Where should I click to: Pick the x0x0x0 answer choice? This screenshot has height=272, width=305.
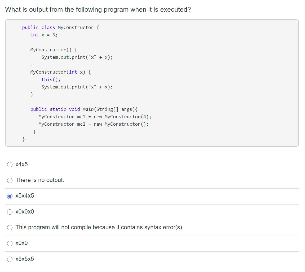tap(10, 212)
